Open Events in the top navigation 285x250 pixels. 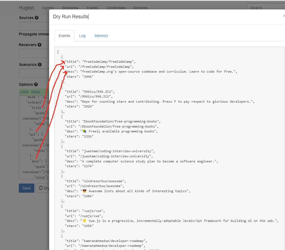(92, 8)
